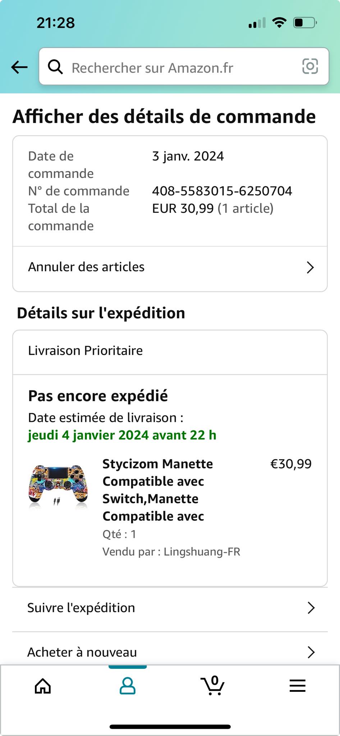The height and width of the screenshot is (736, 340).
Task: Go to Amazon home tab
Action: point(43,686)
